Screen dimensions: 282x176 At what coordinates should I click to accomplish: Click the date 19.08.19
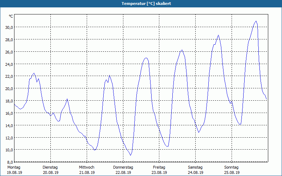coord(14,172)
